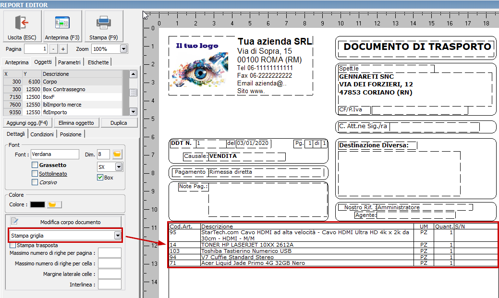
Task: Click the Font name field showing Verdana
Action: 55,154
